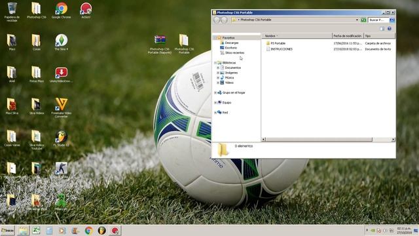Select the Imágenes library label
Screen dimensions: 419x236
[x=231, y=73]
